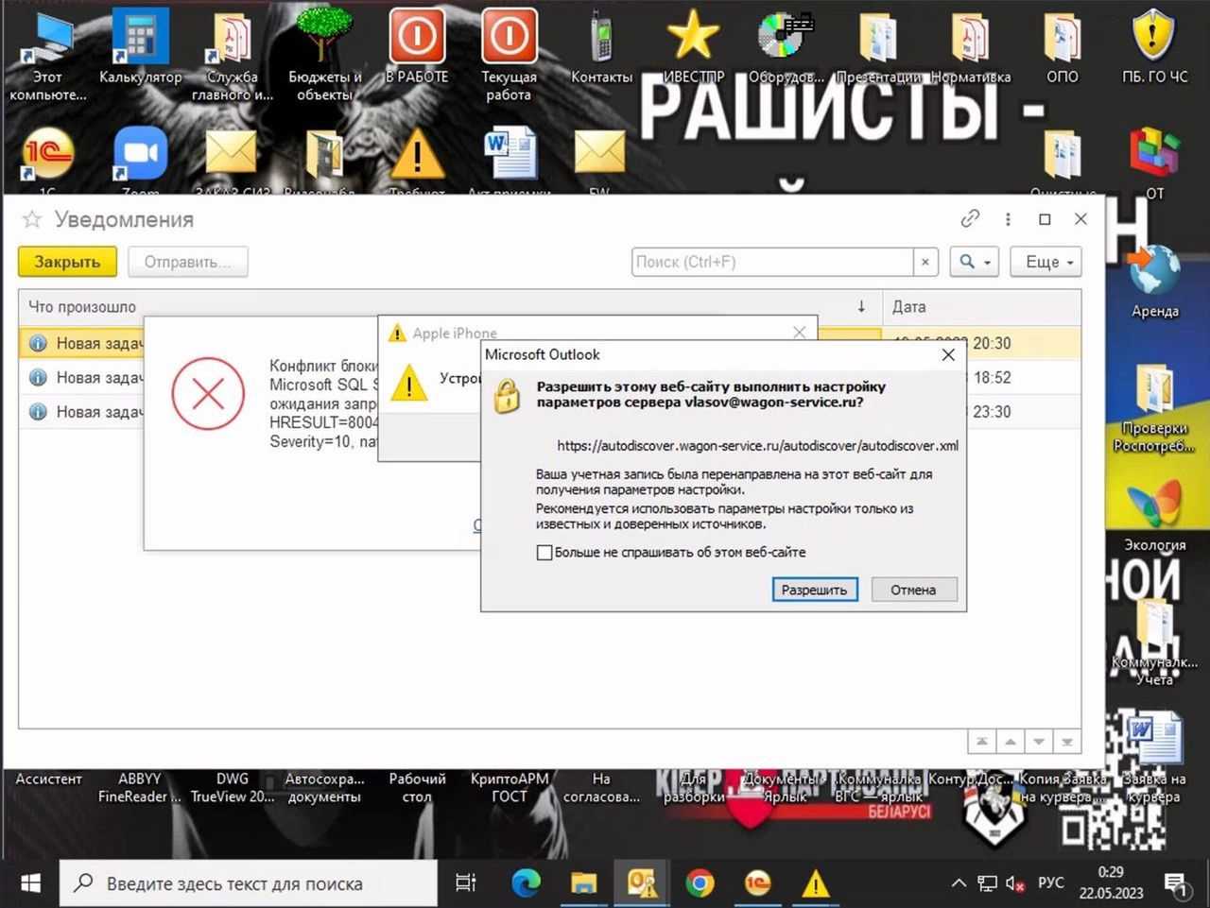
Task: Launch the 1C desktop shortcut
Action: (47, 156)
